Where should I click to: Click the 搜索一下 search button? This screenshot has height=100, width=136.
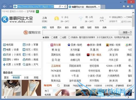tap(126, 33)
